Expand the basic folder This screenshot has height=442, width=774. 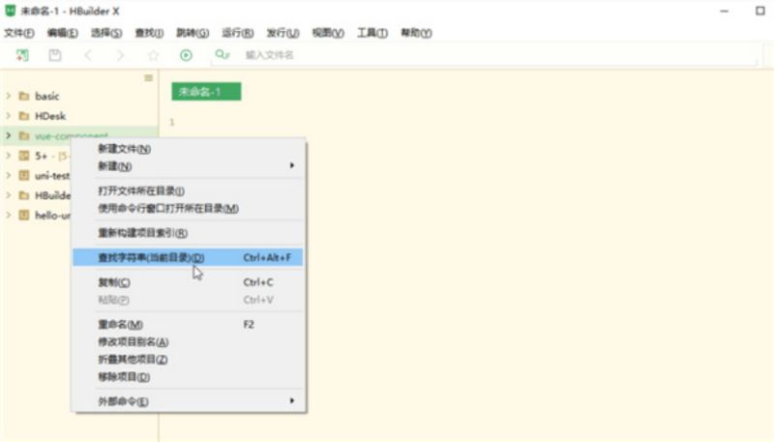coord(9,96)
